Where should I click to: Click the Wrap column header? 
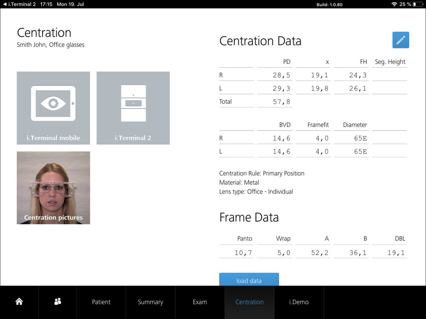(x=283, y=239)
